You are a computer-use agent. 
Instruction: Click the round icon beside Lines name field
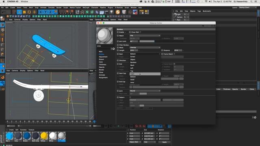pyautogui.click(x=114, y=49)
